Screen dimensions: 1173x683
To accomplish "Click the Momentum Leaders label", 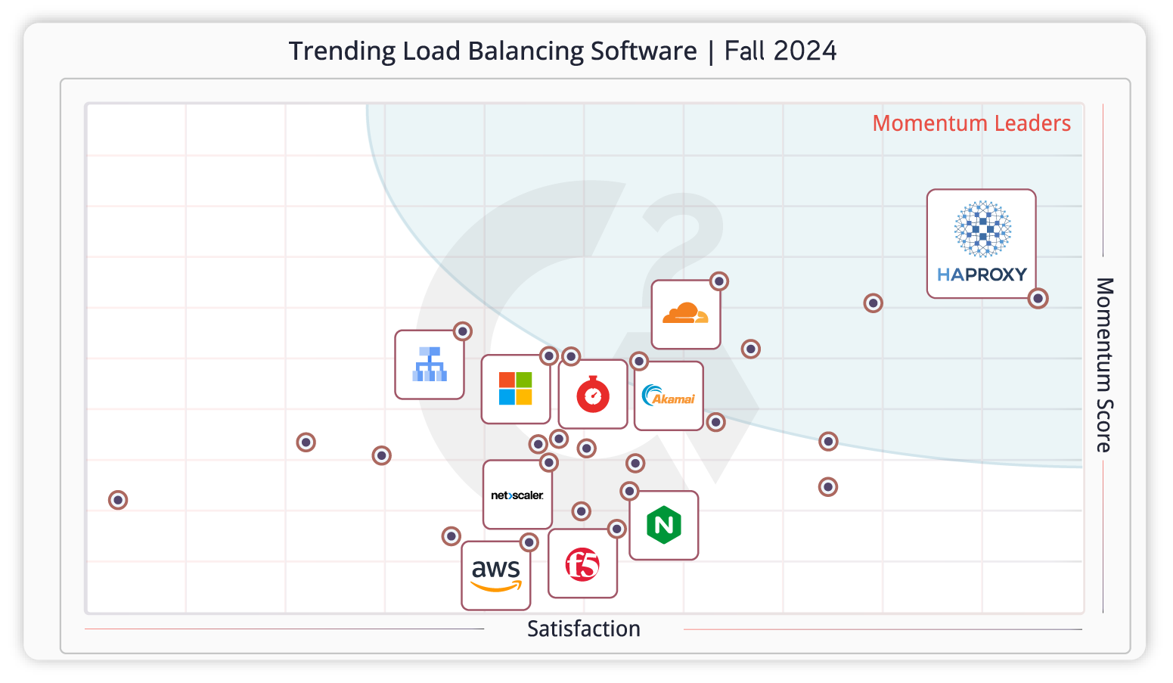I will pyautogui.click(x=972, y=123).
